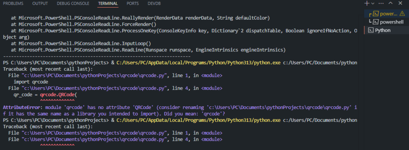
Task: Switch to the PROBLEMS tab
Action: pyautogui.click(x=13, y=4)
